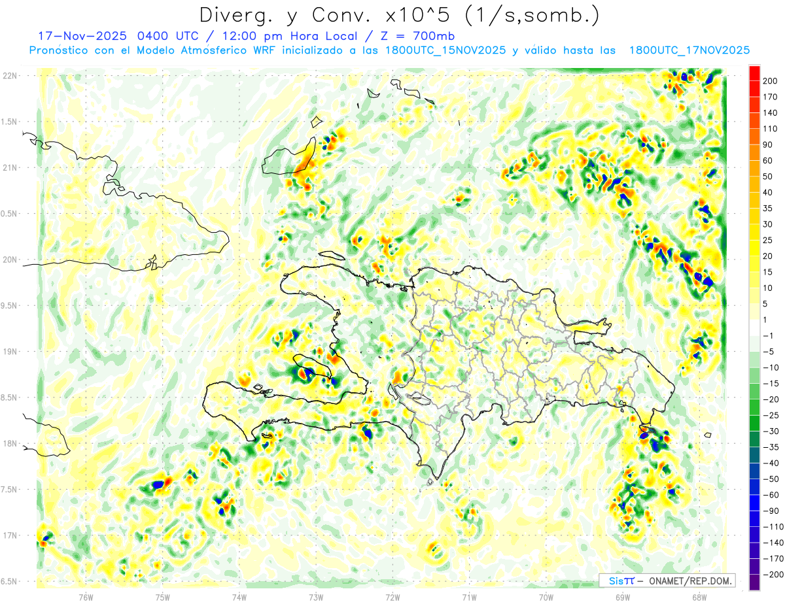
Task: Select the '75W' longitude label
Action: coord(163,597)
